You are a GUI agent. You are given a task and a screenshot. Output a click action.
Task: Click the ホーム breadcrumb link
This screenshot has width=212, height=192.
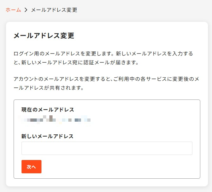13,10
